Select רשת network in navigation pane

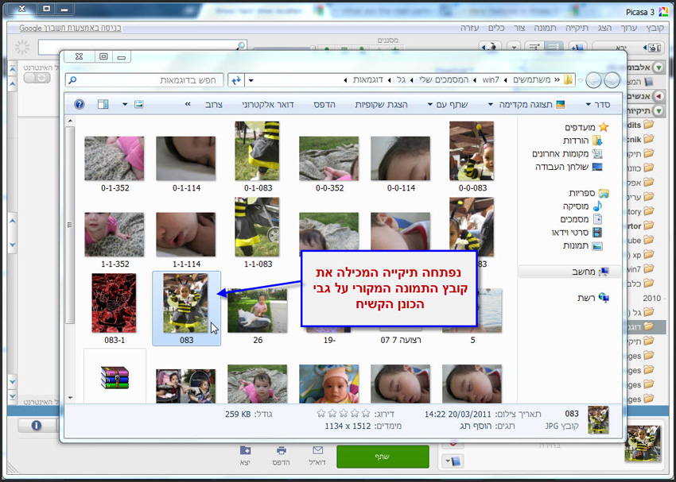tap(593, 298)
